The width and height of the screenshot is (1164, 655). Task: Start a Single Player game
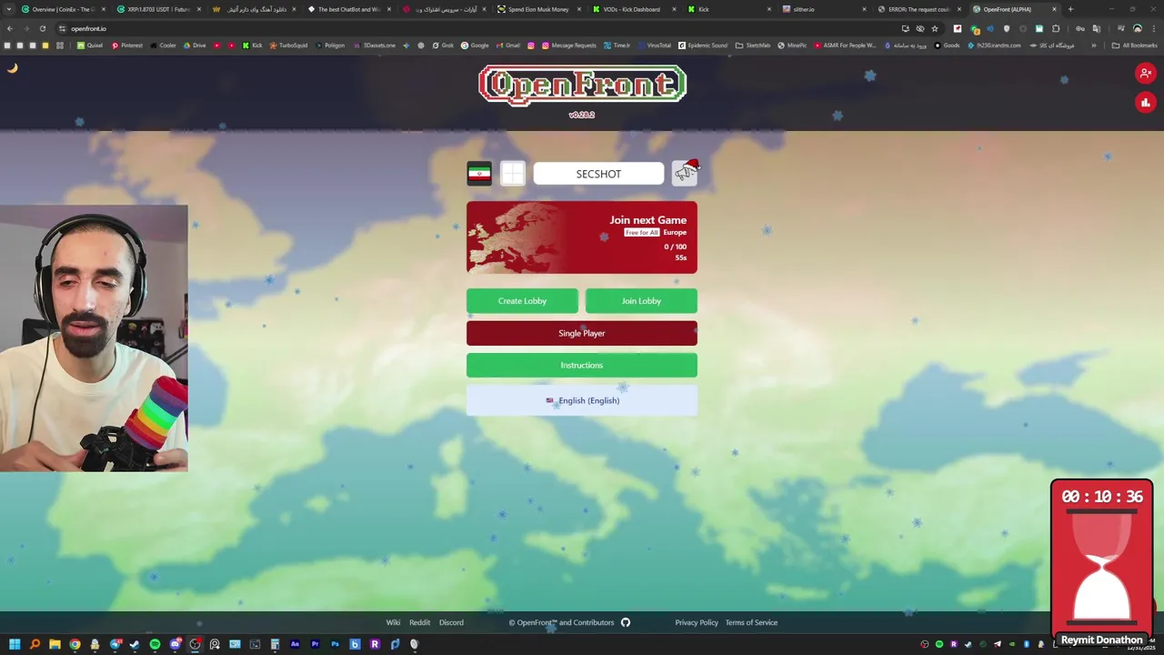point(582,333)
